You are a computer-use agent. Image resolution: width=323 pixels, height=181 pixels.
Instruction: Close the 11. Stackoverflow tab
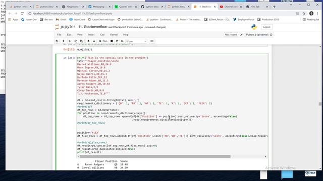tap(214, 7)
